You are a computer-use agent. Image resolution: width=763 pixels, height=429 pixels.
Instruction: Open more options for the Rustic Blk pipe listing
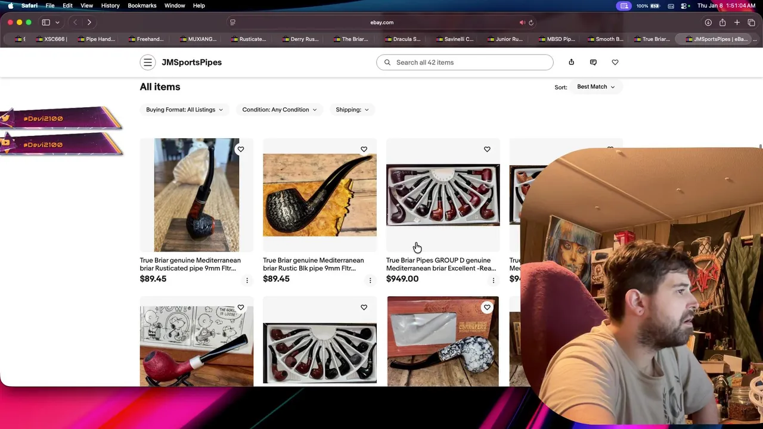coord(370,280)
